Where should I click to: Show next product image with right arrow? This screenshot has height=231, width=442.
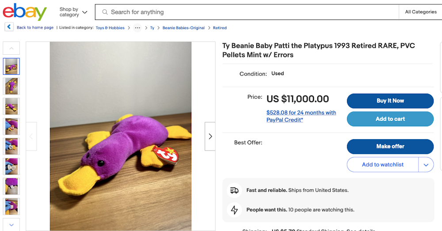210,136
